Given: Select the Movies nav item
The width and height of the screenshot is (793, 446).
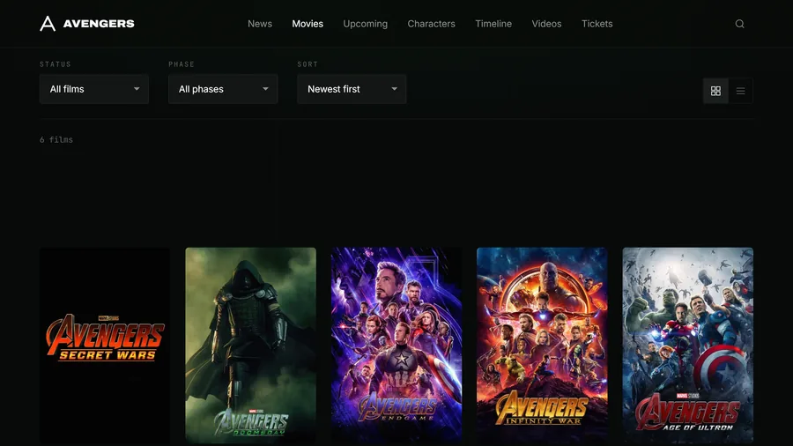Looking at the screenshot, I should pos(308,24).
